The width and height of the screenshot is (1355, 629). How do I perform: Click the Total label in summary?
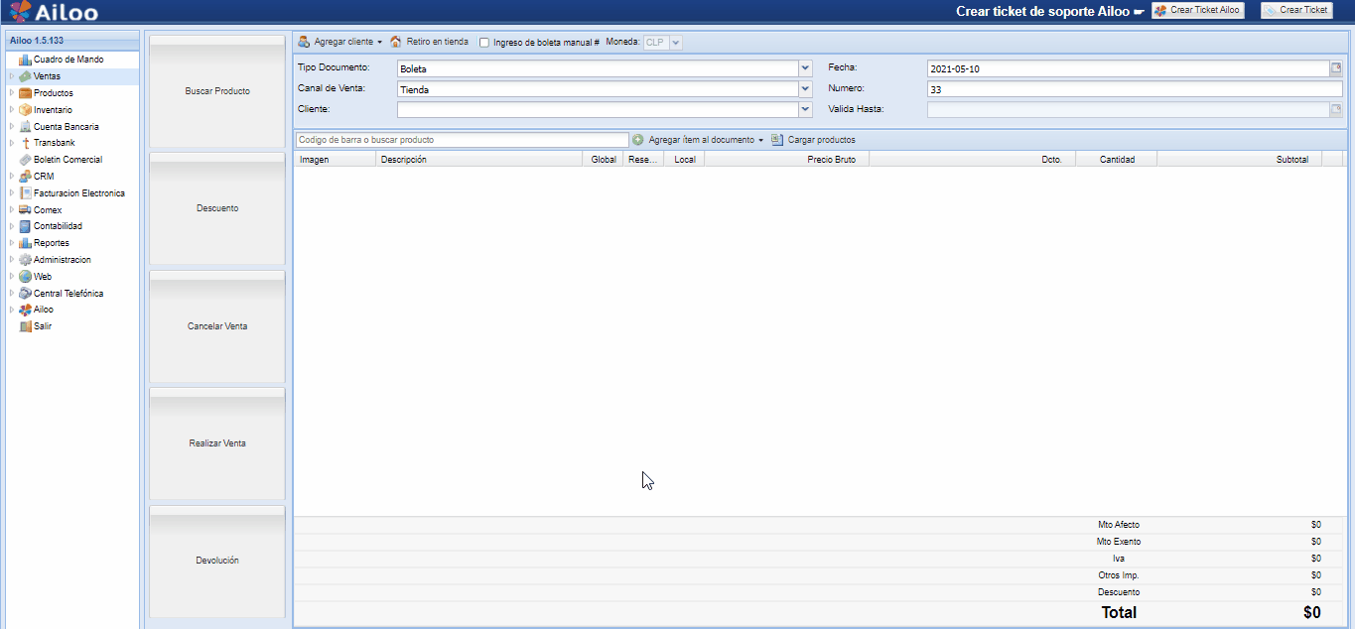pyautogui.click(x=1119, y=613)
